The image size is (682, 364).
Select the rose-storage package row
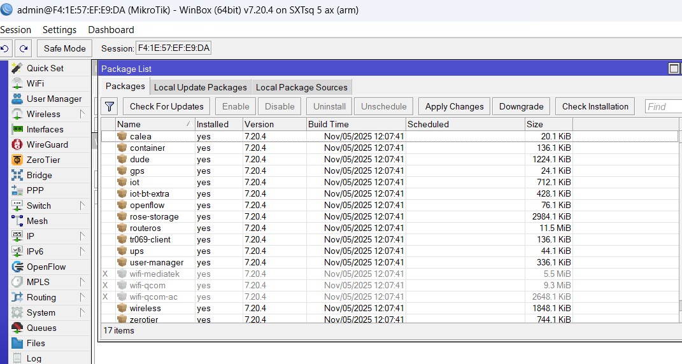click(390, 216)
